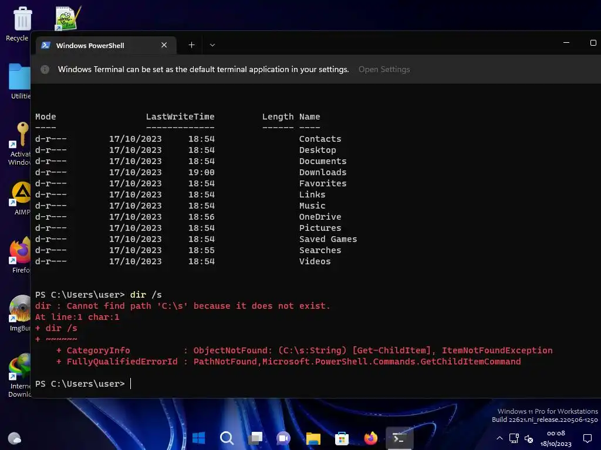
Task: Click the 'Music' directory name
Action: (312, 206)
